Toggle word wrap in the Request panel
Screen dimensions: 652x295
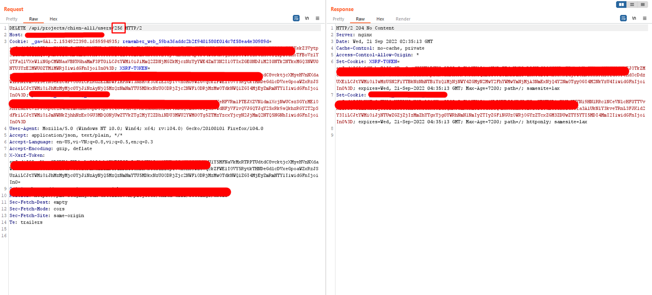[296, 18]
